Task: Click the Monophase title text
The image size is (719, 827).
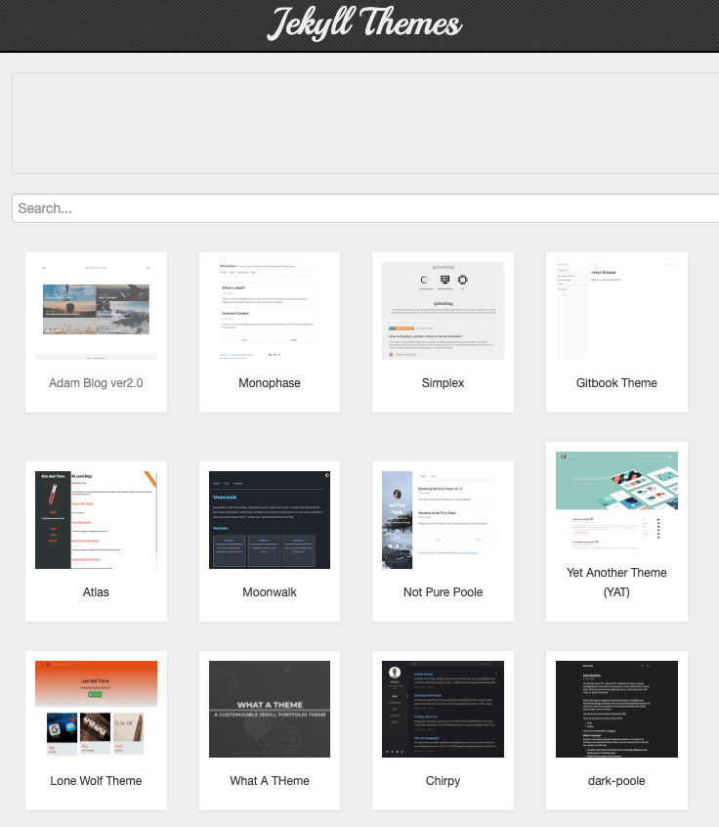Action: (270, 383)
